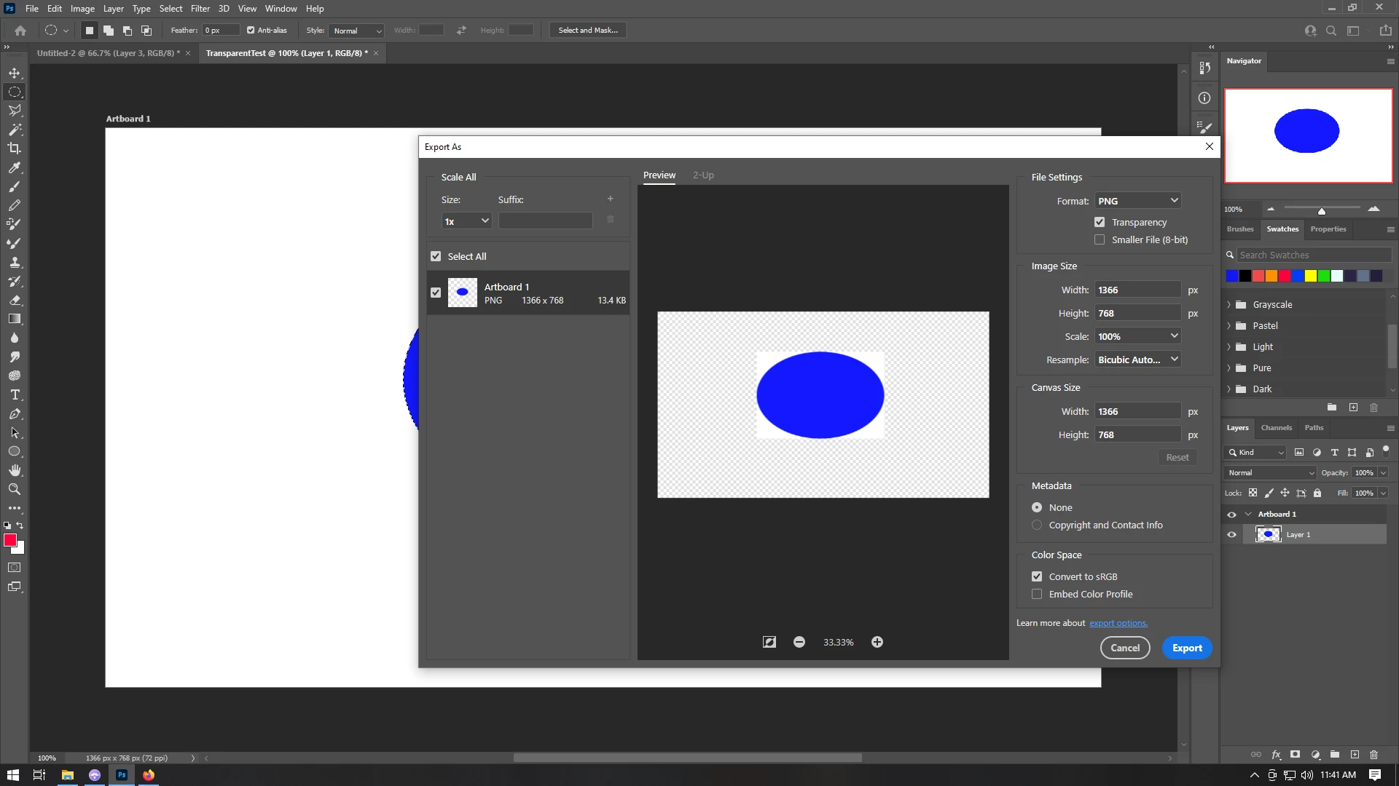Viewport: 1399px width, 786px height.
Task: Enable Smaller File (8-bit) option
Action: [1100, 239]
